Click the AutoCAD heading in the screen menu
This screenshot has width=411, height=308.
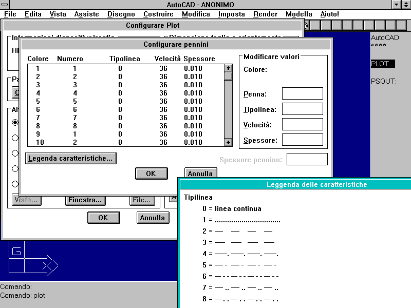[385, 37]
